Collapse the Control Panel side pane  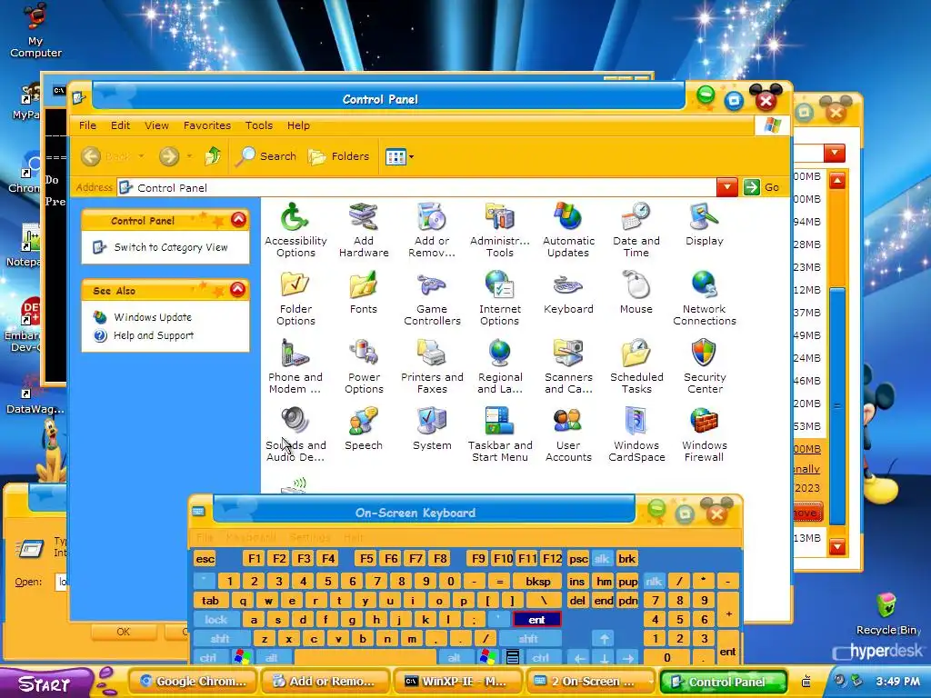pos(239,220)
